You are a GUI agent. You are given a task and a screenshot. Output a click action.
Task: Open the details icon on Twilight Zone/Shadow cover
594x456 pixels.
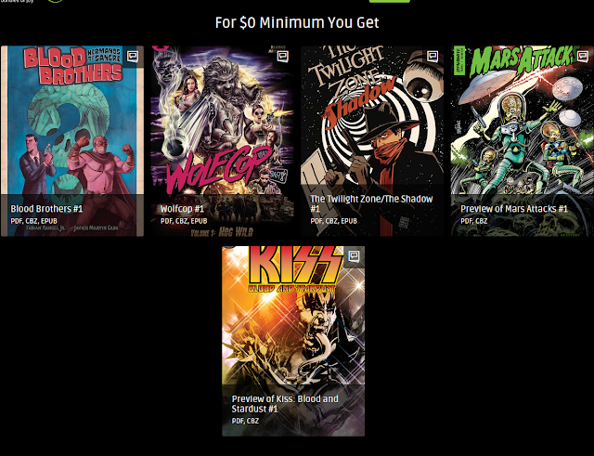[433, 57]
